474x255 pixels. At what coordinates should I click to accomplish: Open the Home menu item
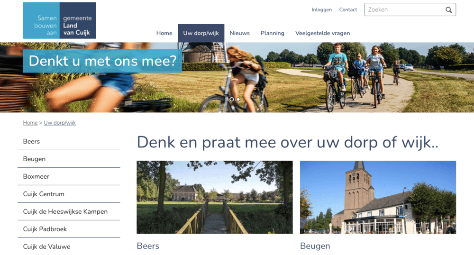[x=164, y=33]
